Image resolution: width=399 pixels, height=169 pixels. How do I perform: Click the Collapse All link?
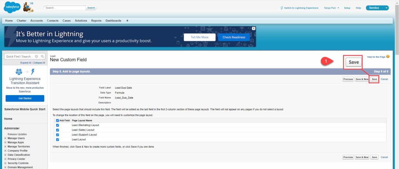point(39,63)
